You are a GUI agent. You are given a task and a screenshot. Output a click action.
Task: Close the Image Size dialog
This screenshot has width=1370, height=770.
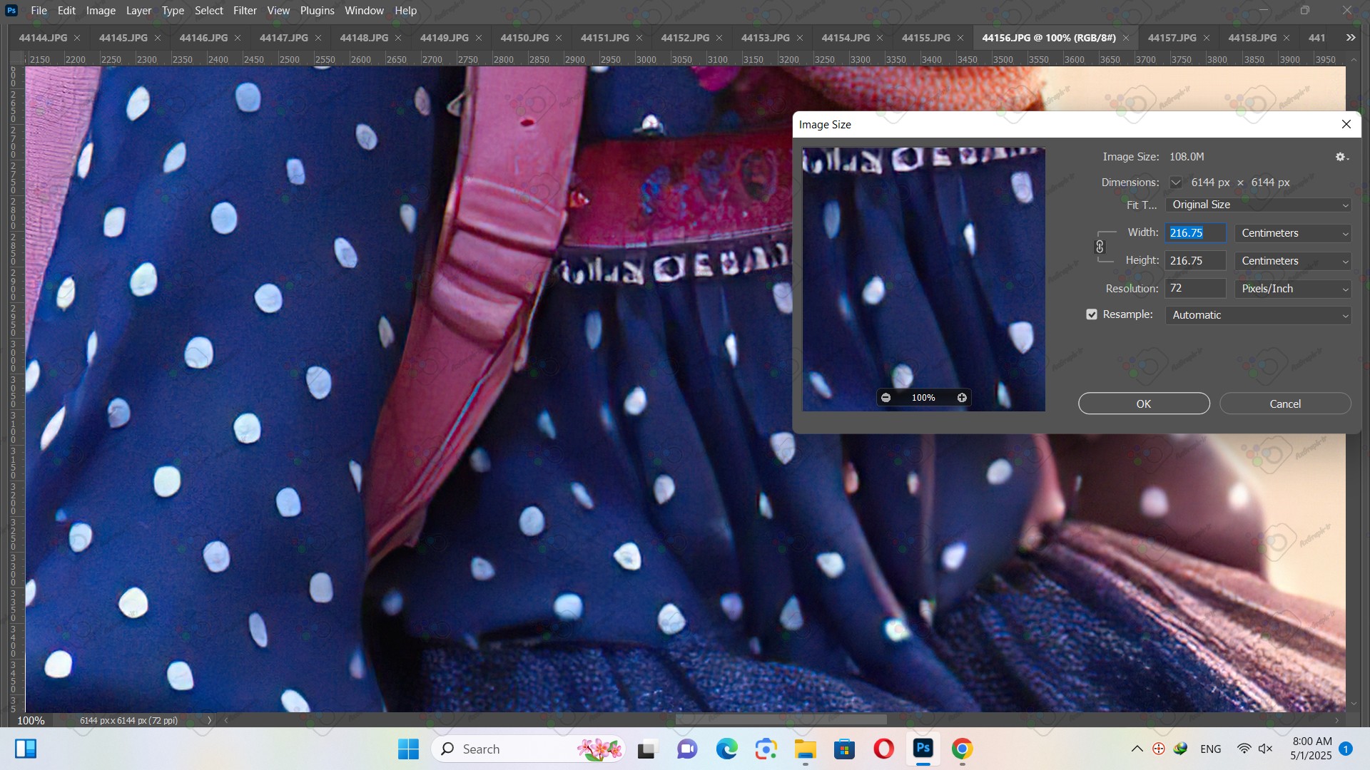(x=1346, y=125)
